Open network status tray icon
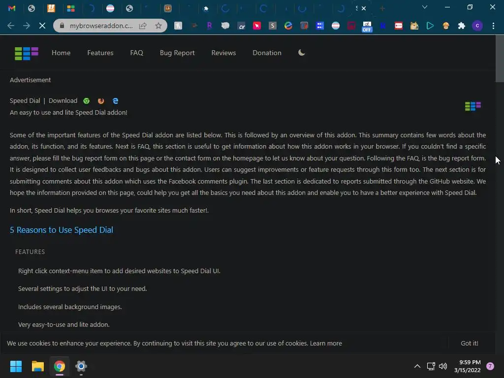This screenshot has width=504, height=378. (x=431, y=366)
